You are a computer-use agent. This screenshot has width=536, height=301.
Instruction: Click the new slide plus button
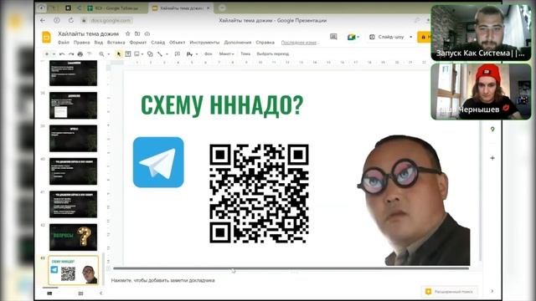coord(47,54)
